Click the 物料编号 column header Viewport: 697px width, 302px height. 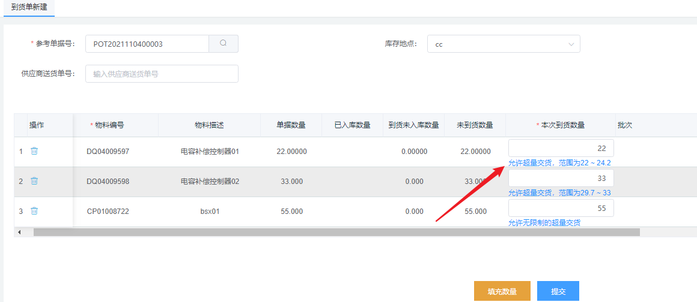click(109, 125)
